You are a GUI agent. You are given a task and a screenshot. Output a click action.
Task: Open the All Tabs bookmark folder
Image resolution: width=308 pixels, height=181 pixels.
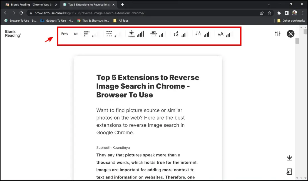pyautogui.click(x=121, y=20)
